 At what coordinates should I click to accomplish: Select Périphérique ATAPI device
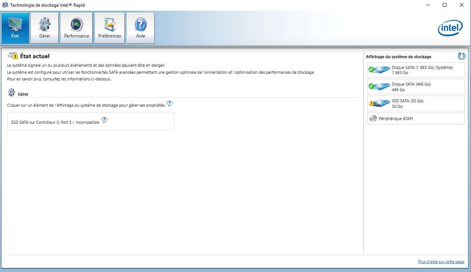click(416, 119)
